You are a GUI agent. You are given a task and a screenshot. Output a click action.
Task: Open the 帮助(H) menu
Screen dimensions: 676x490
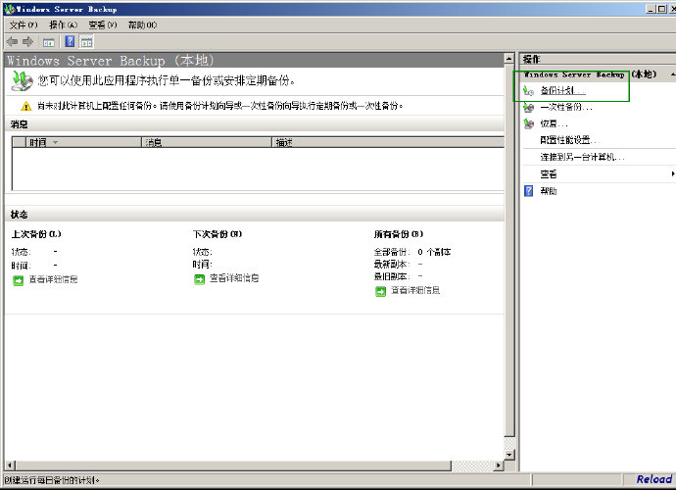coord(142,25)
